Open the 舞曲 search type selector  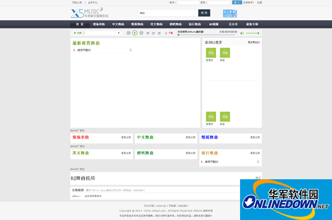click(x=143, y=13)
